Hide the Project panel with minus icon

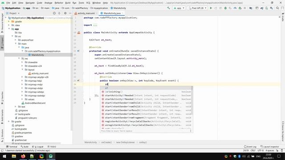70,13
